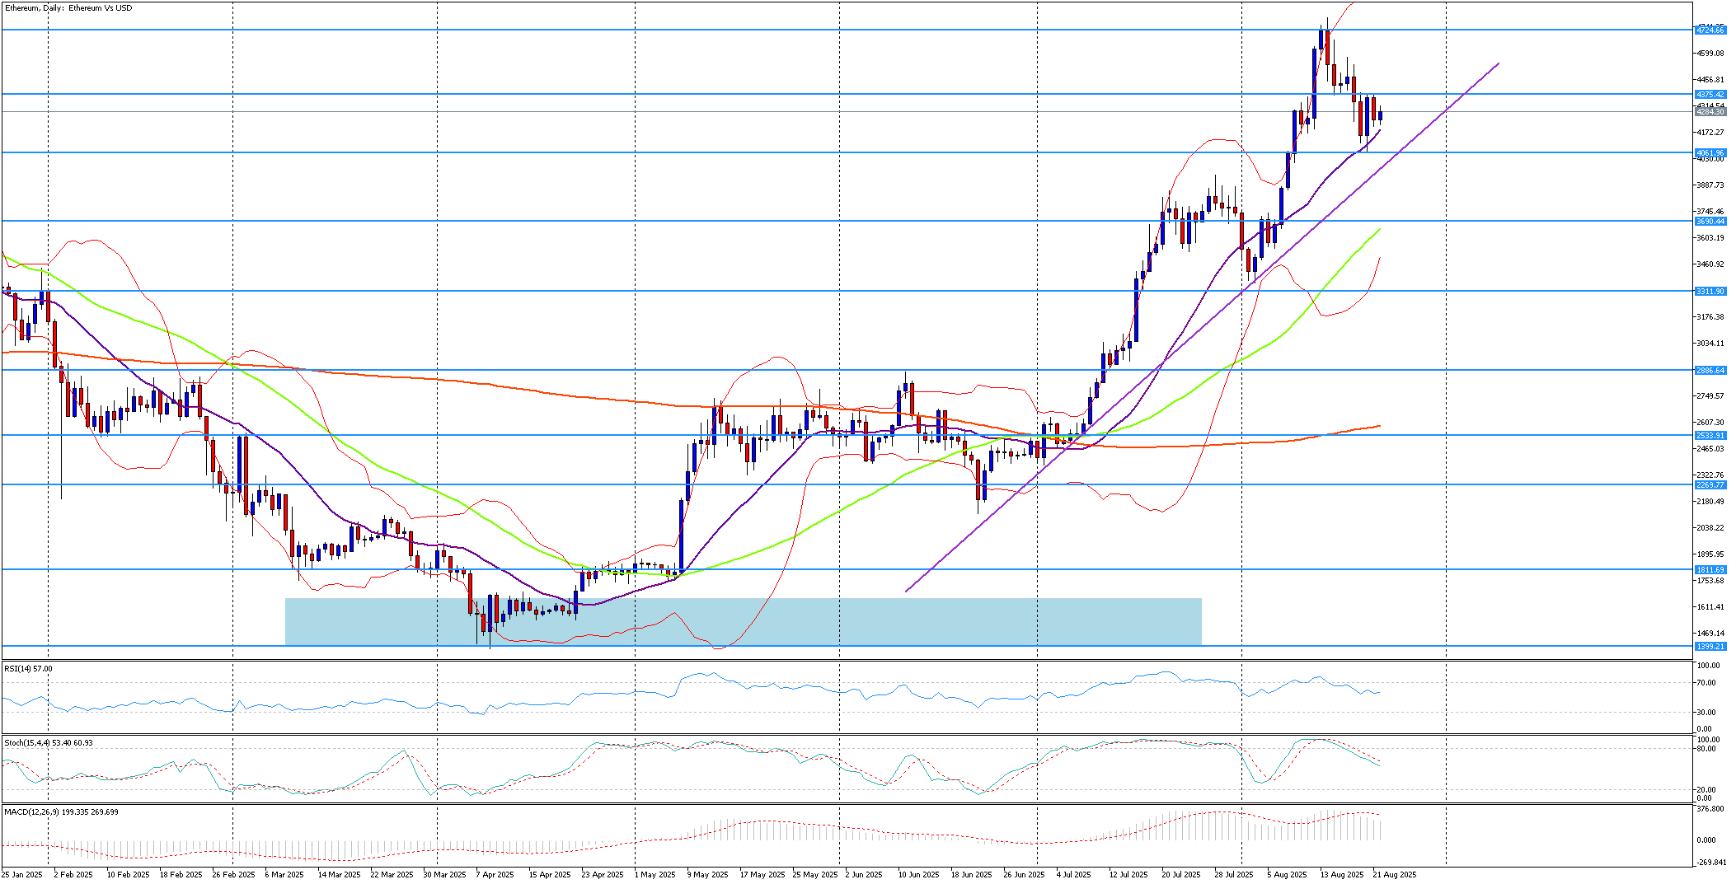Click the current price tag 4284.30
Screen dimensions: 1736x884
(1710, 112)
